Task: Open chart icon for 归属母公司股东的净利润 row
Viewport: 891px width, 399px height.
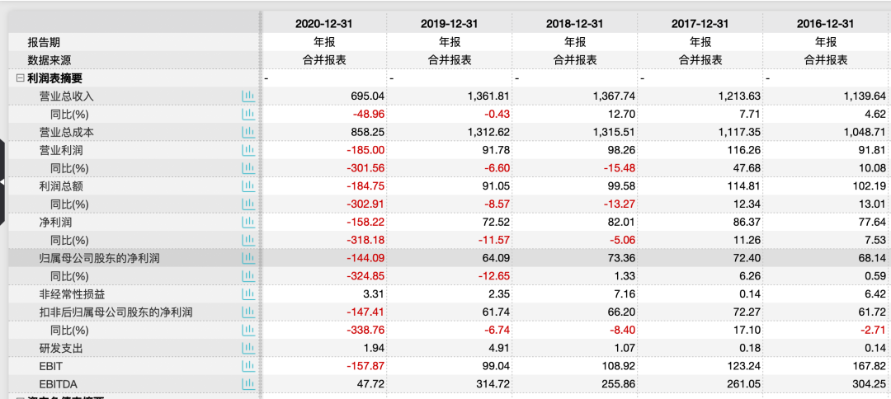Action: [x=247, y=258]
